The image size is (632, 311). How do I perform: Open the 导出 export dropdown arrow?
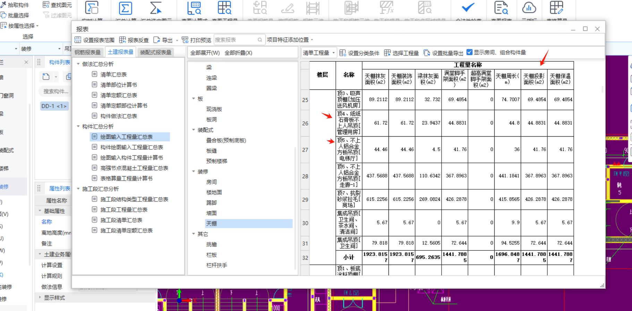[177, 40]
